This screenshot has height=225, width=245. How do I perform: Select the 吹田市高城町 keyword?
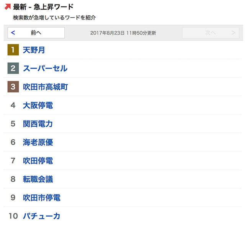pyautogui.click(x=45, y=87)
